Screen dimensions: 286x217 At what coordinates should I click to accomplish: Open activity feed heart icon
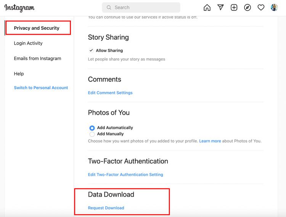tap(261, 8)
